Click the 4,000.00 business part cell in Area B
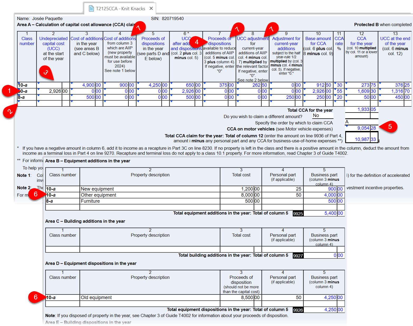 324,195
